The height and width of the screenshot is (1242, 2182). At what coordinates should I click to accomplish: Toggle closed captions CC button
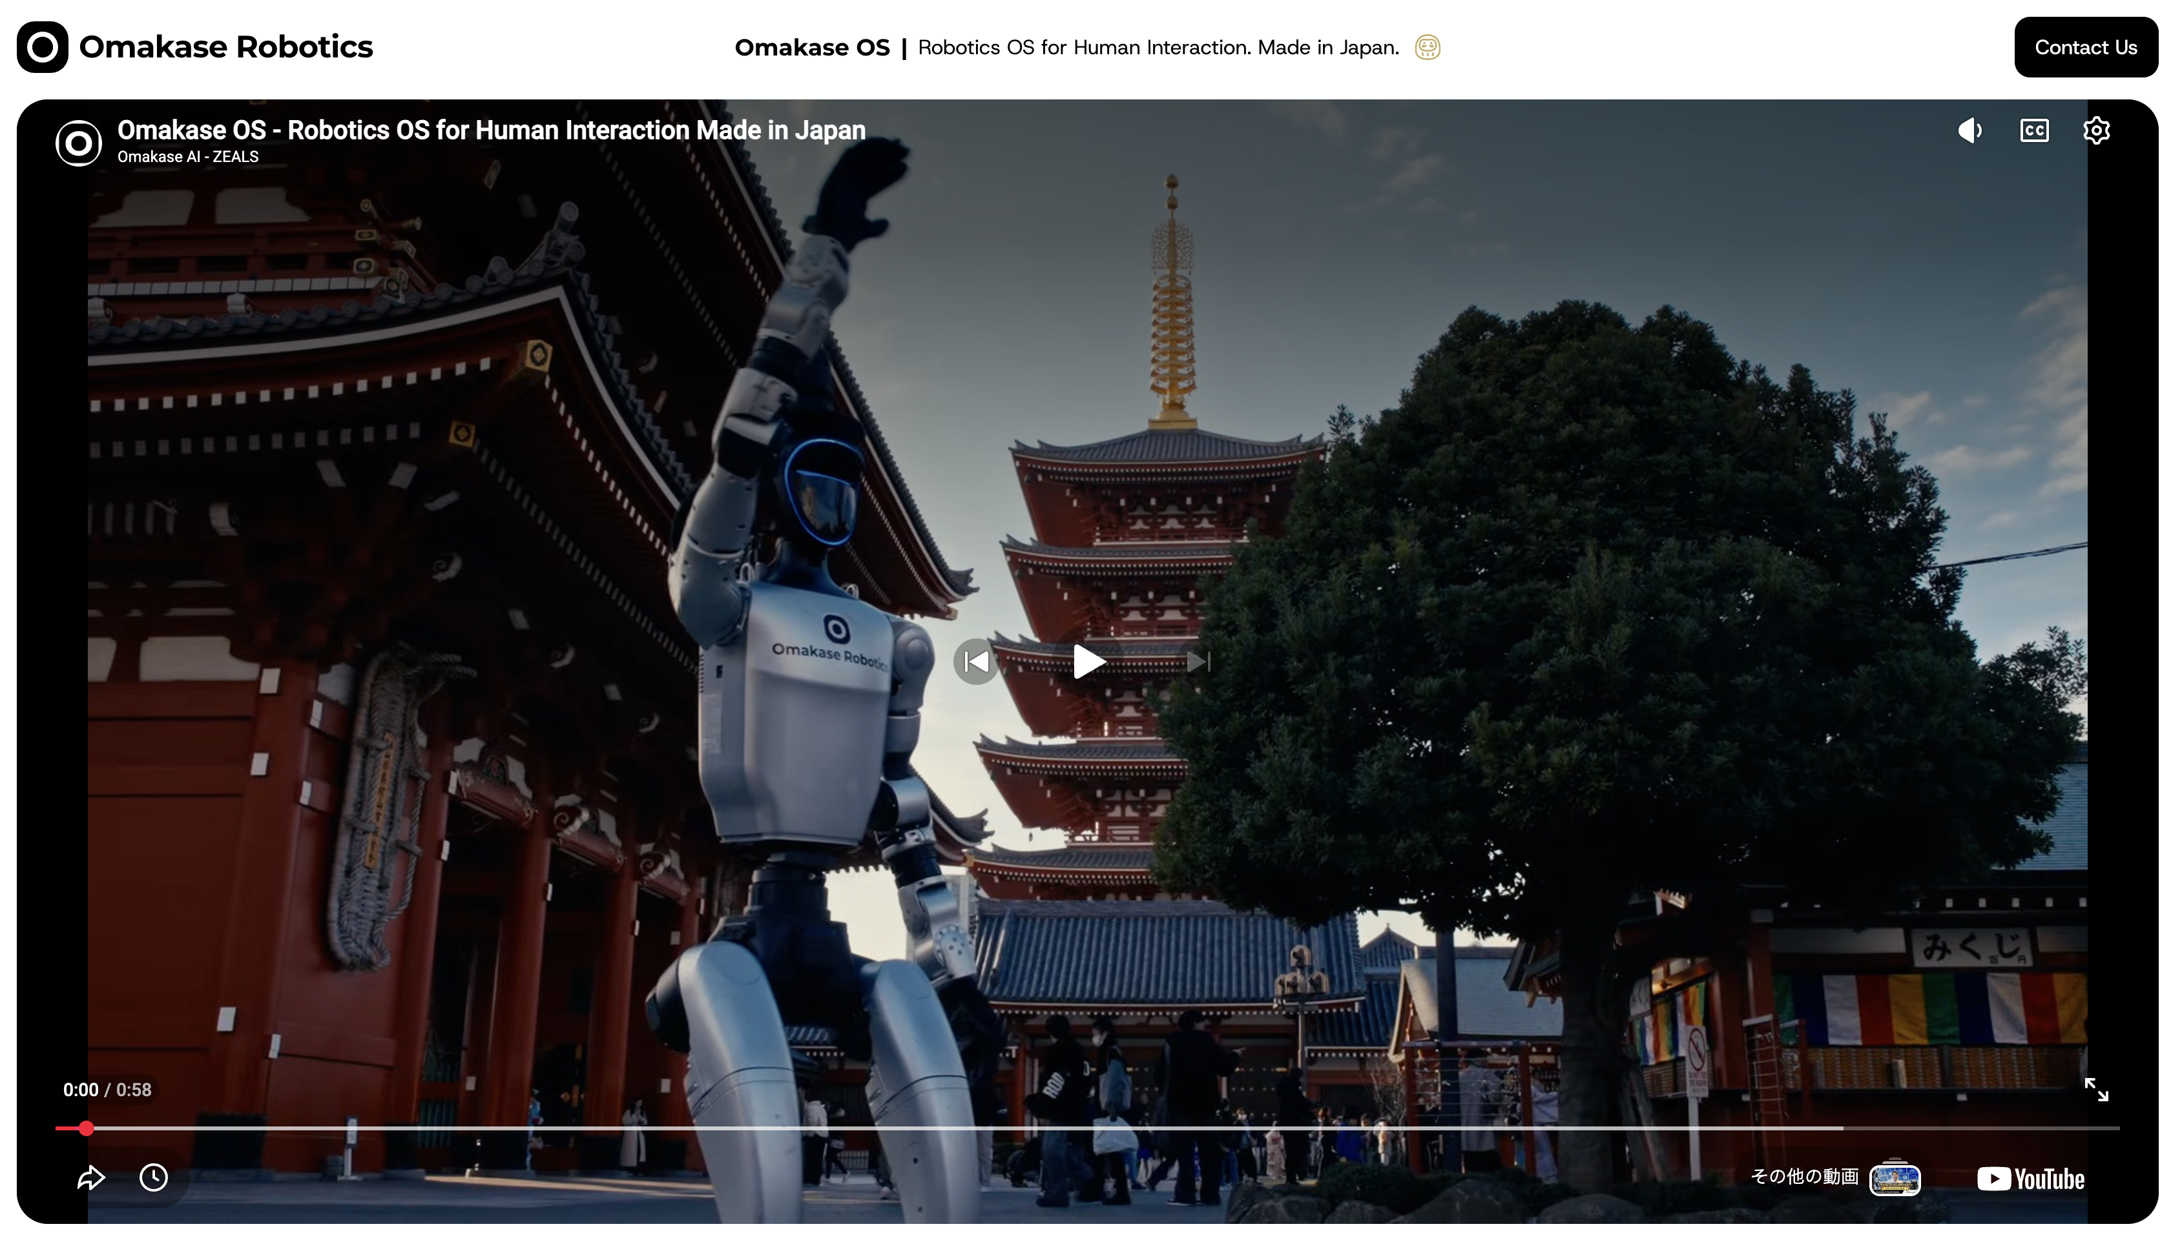(x=2033, y=130)
